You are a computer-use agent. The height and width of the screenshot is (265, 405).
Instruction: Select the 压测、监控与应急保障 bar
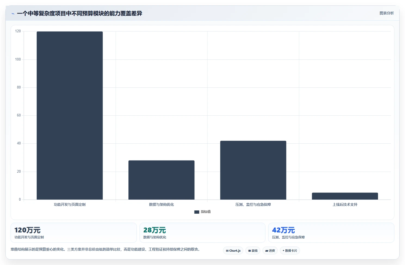pos(253,170)
